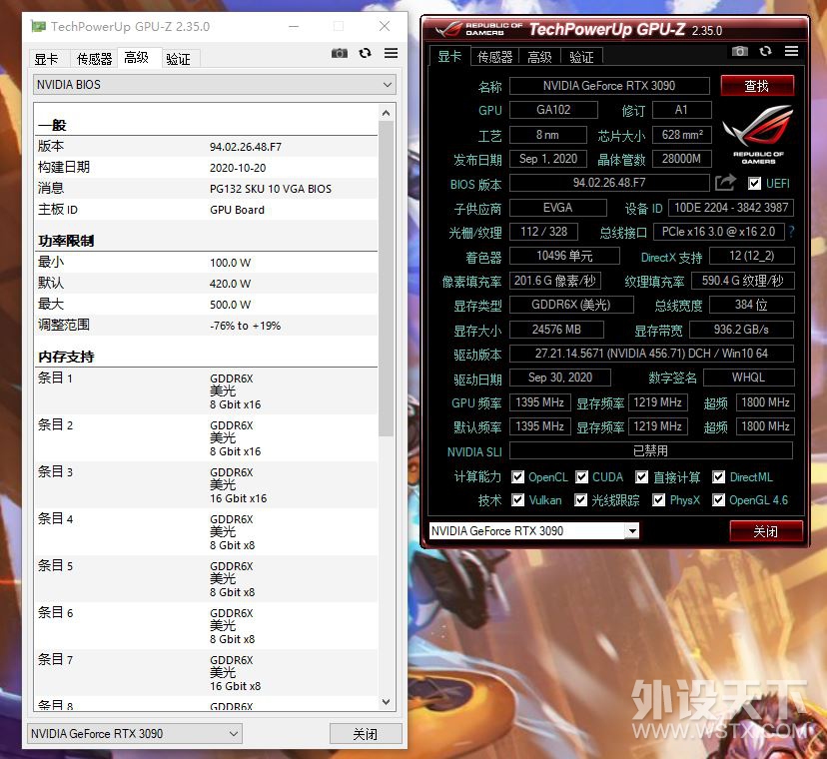
Task: Click the GPU name field NVIDIA GeForce RTX 3090
Action: click(609, 86)
